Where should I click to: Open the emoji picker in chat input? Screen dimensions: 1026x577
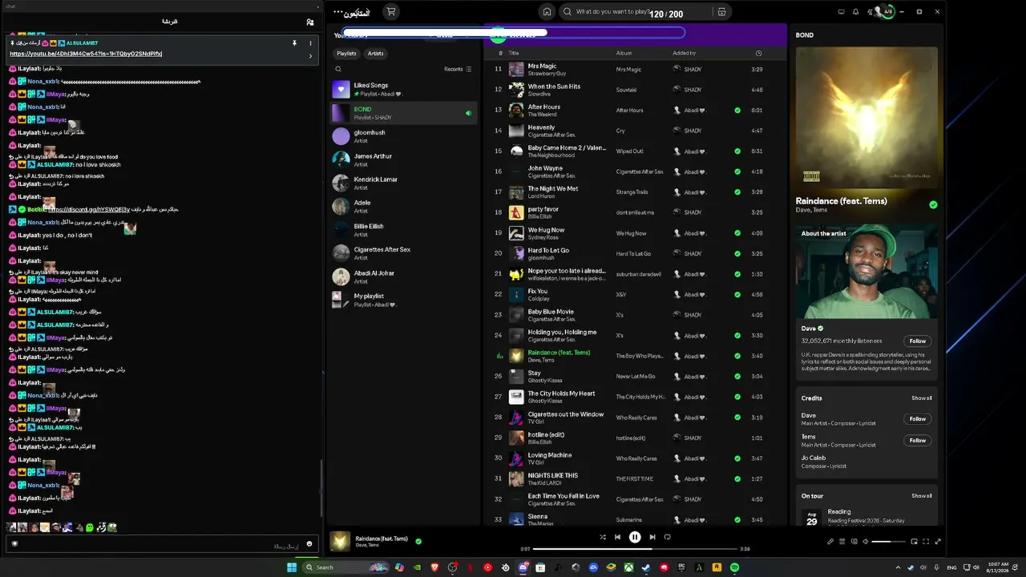click(x=309, y=544)
